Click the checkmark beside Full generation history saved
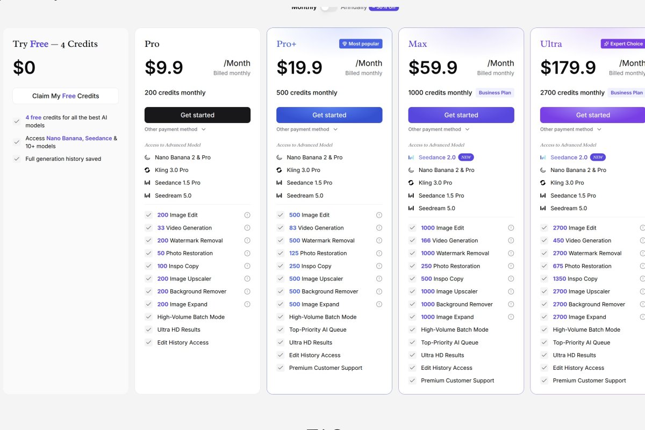The width and height of the screenshot is (645, 430). click(x=17, y=159)
